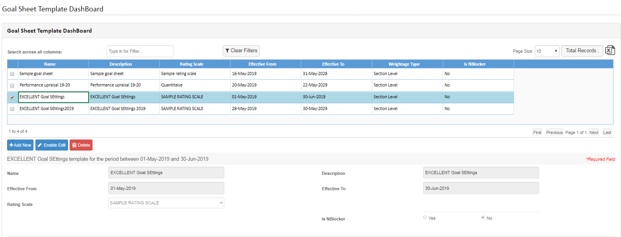Click the red Delete button
This screenshot has width=621, height=237.
81,145
